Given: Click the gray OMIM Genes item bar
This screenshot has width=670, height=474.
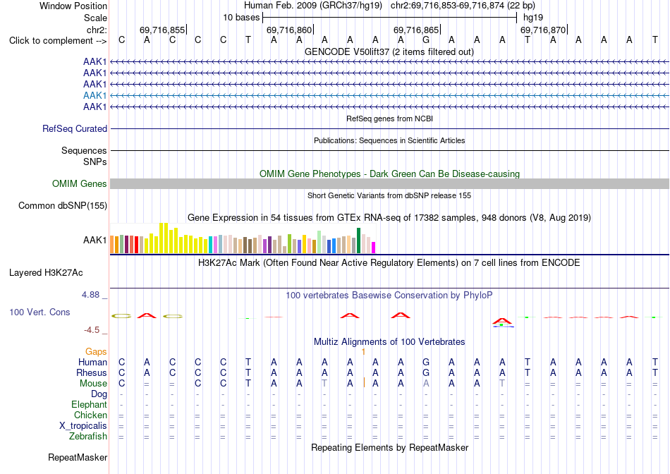Looking at the screenshot, I should pyautogui.click(x=389, y=184).
